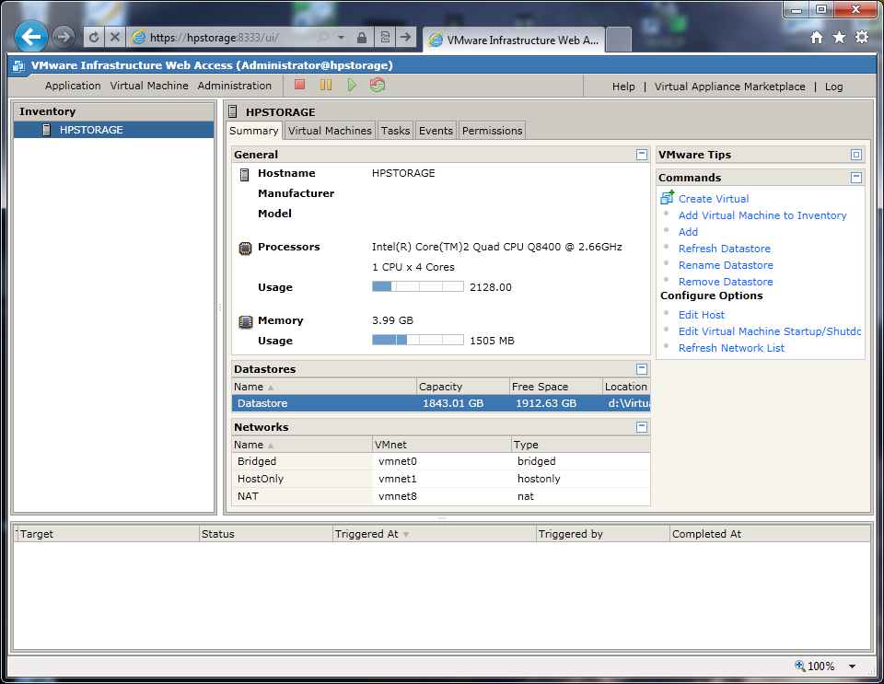Image resolution: width=884 pixels, height=684 pixels.
Task: Click the red Power Off stop icon
Action: pyautogui.click(x=299, y=85)
